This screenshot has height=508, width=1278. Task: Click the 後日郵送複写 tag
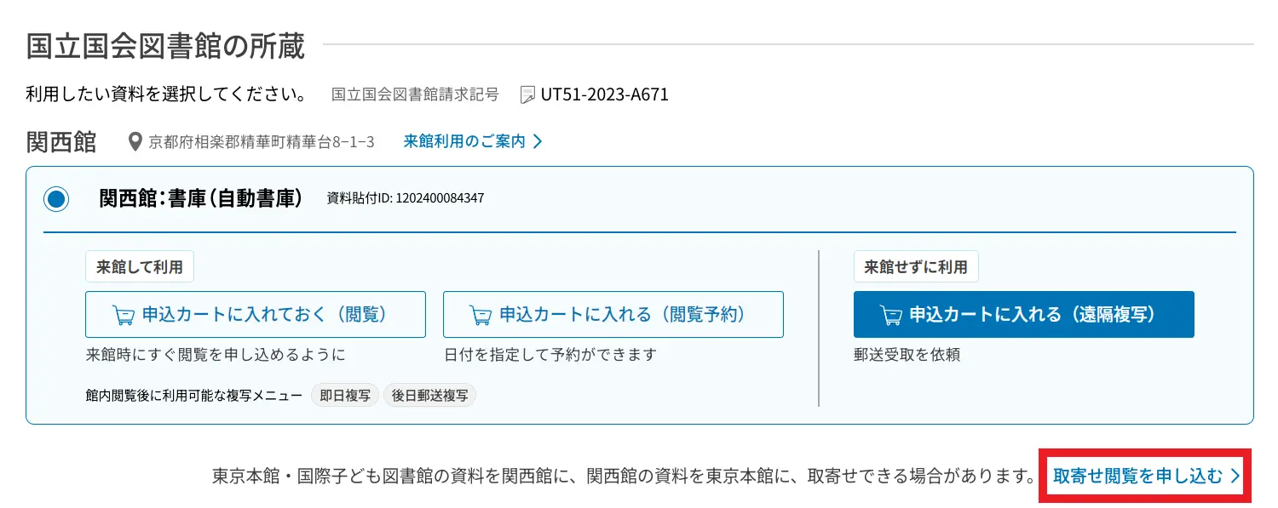pyautogui.click(x=429, y=396)
